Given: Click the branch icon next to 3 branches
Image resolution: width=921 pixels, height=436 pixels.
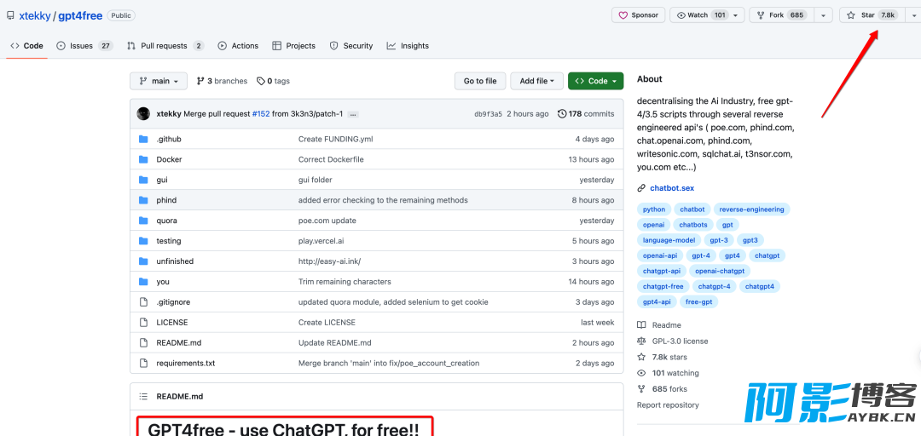Looking at the screenshot, I should [x=200, y=81].
